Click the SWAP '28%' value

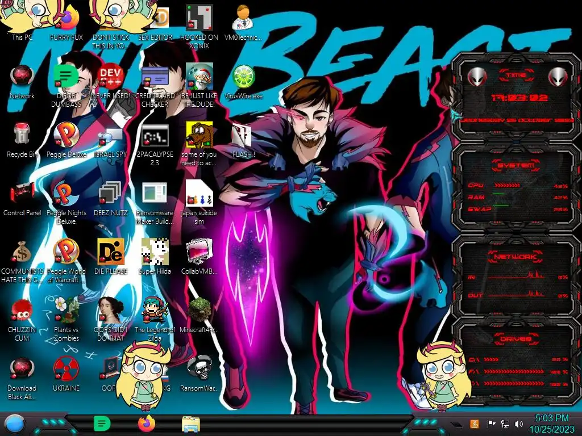pos(560,209)
